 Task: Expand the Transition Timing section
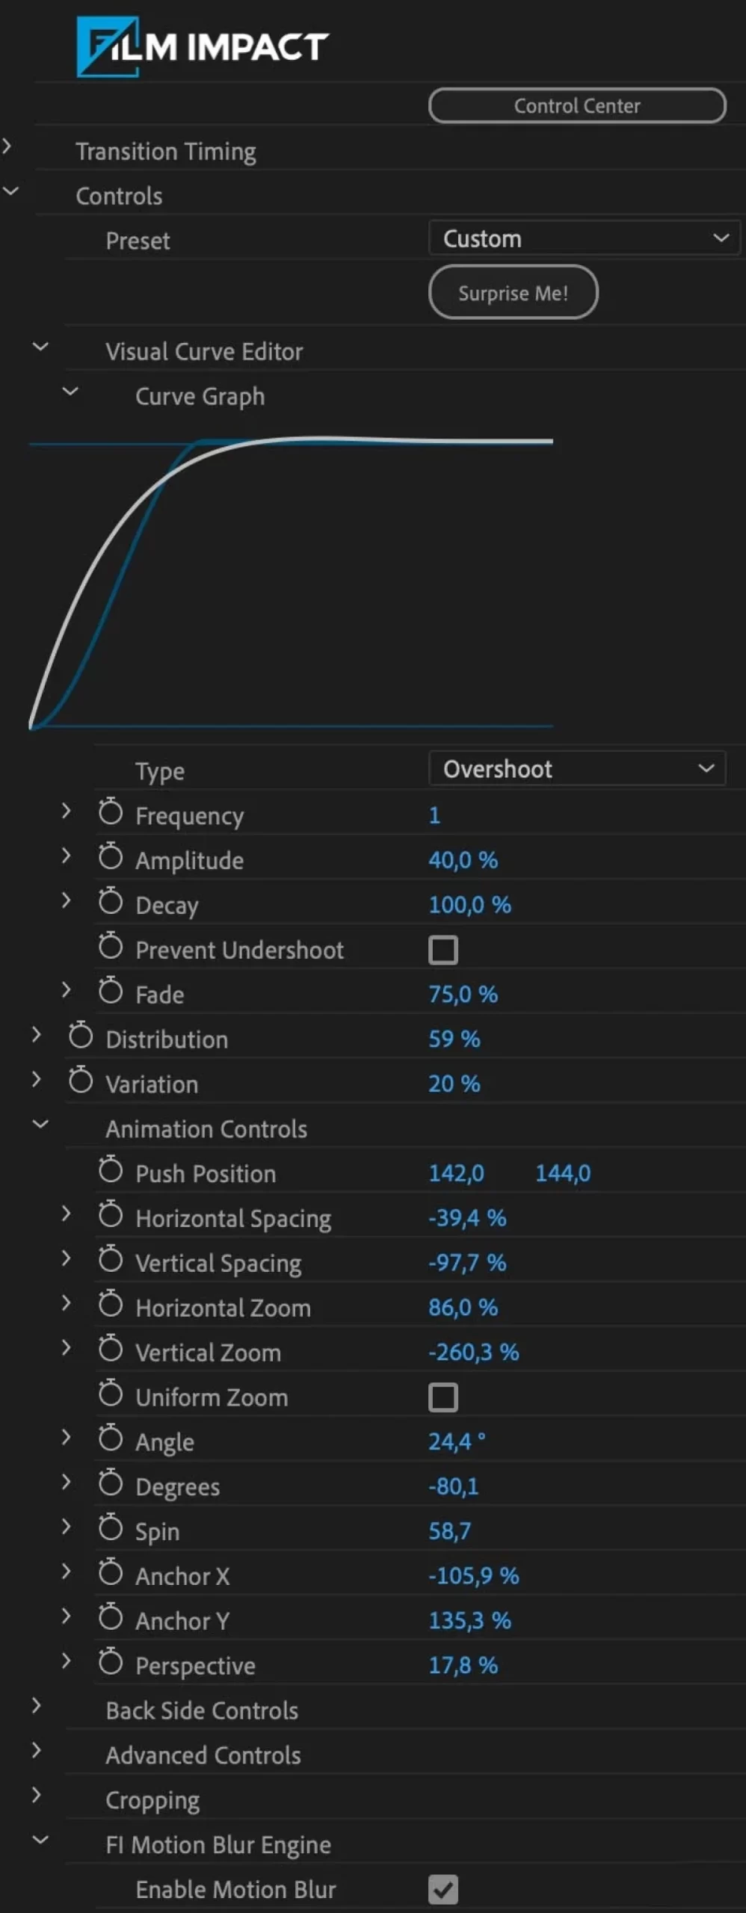(x=7, y=146)
